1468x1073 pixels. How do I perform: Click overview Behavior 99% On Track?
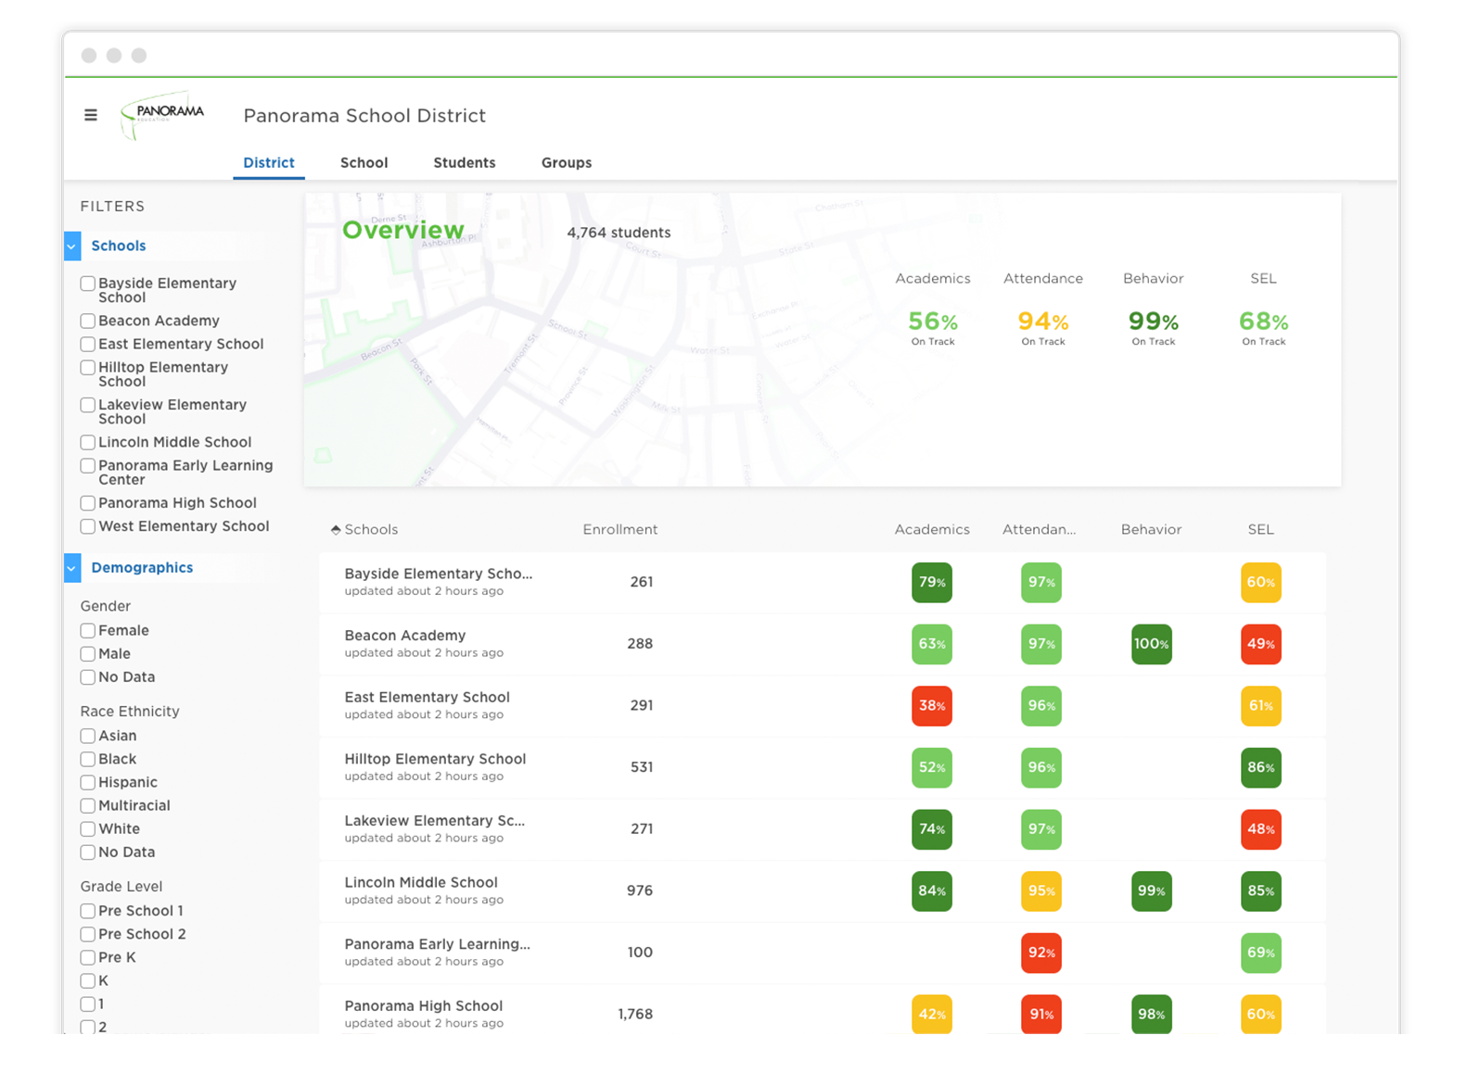pos(1154,328)
